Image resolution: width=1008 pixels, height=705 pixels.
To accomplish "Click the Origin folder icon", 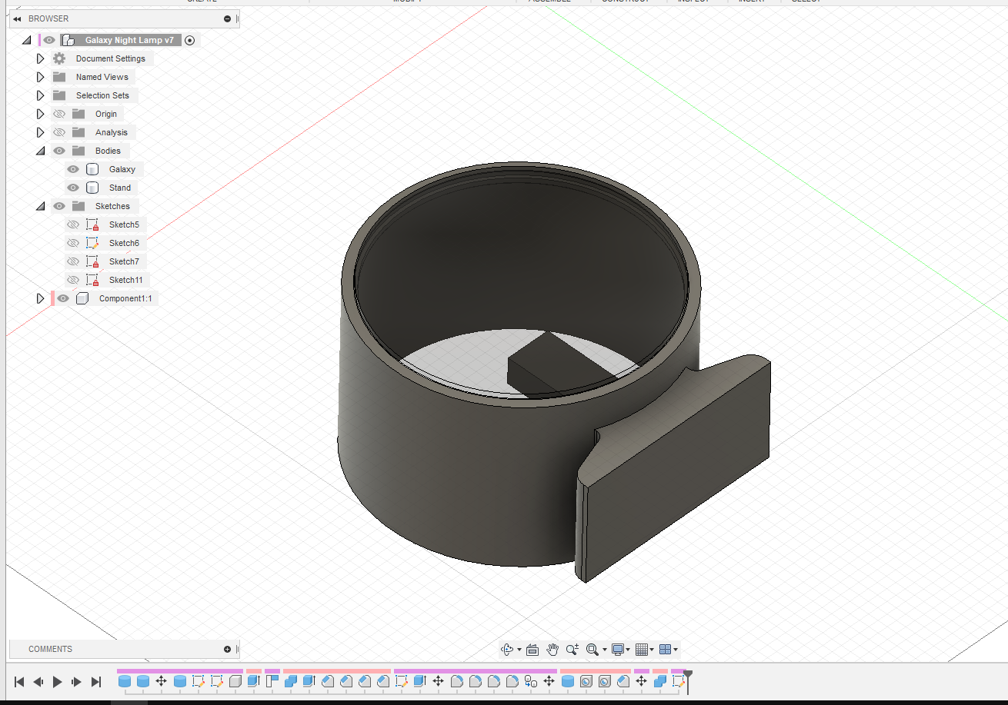I will click(78, 114).
